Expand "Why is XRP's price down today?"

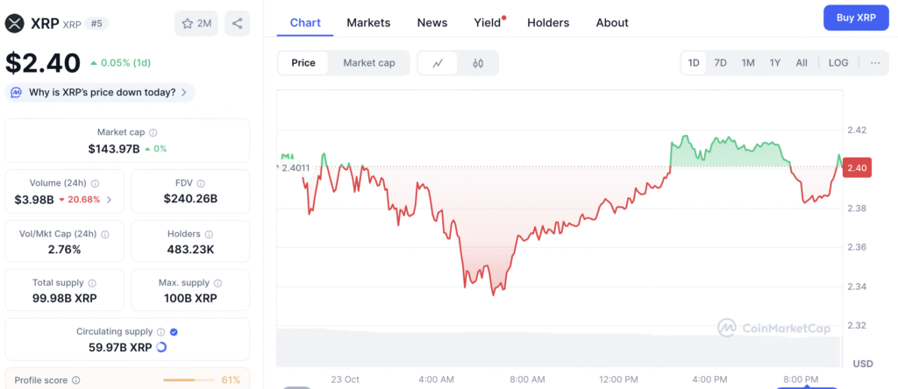point(100,92)
